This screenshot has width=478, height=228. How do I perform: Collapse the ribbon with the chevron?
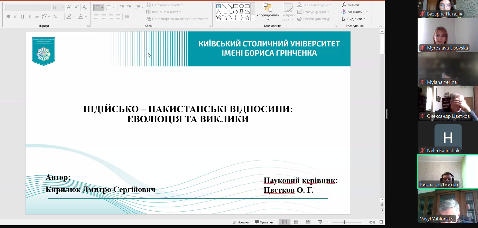[x=381, y=26]
